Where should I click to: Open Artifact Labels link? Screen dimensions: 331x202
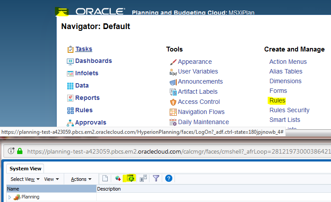pyautogui.click(x=197, y=92)
